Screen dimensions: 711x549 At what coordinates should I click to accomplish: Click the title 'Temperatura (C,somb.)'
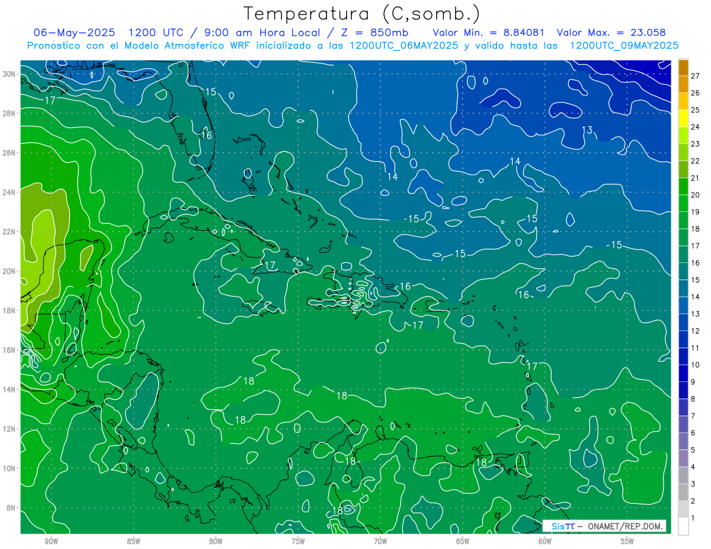(x=362, y=14)
